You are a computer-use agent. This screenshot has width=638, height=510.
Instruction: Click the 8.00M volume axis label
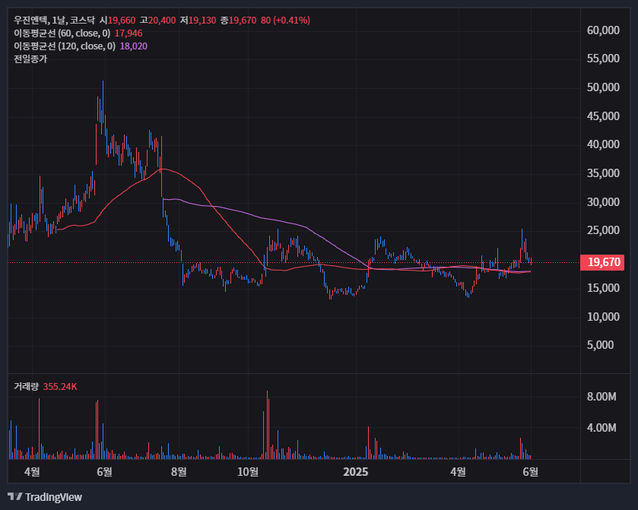tap(601, 397)
